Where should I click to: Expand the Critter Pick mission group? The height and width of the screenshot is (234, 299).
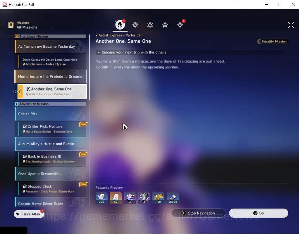pyautogui.click(x=51, y=114)
